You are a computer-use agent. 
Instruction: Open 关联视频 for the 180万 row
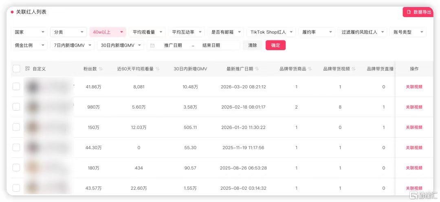(x=414, y=168)
